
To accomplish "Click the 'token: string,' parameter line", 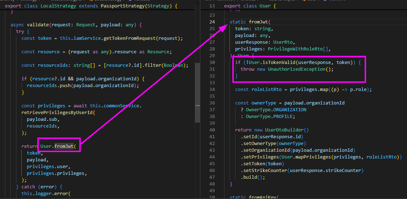I will (254, 28).
